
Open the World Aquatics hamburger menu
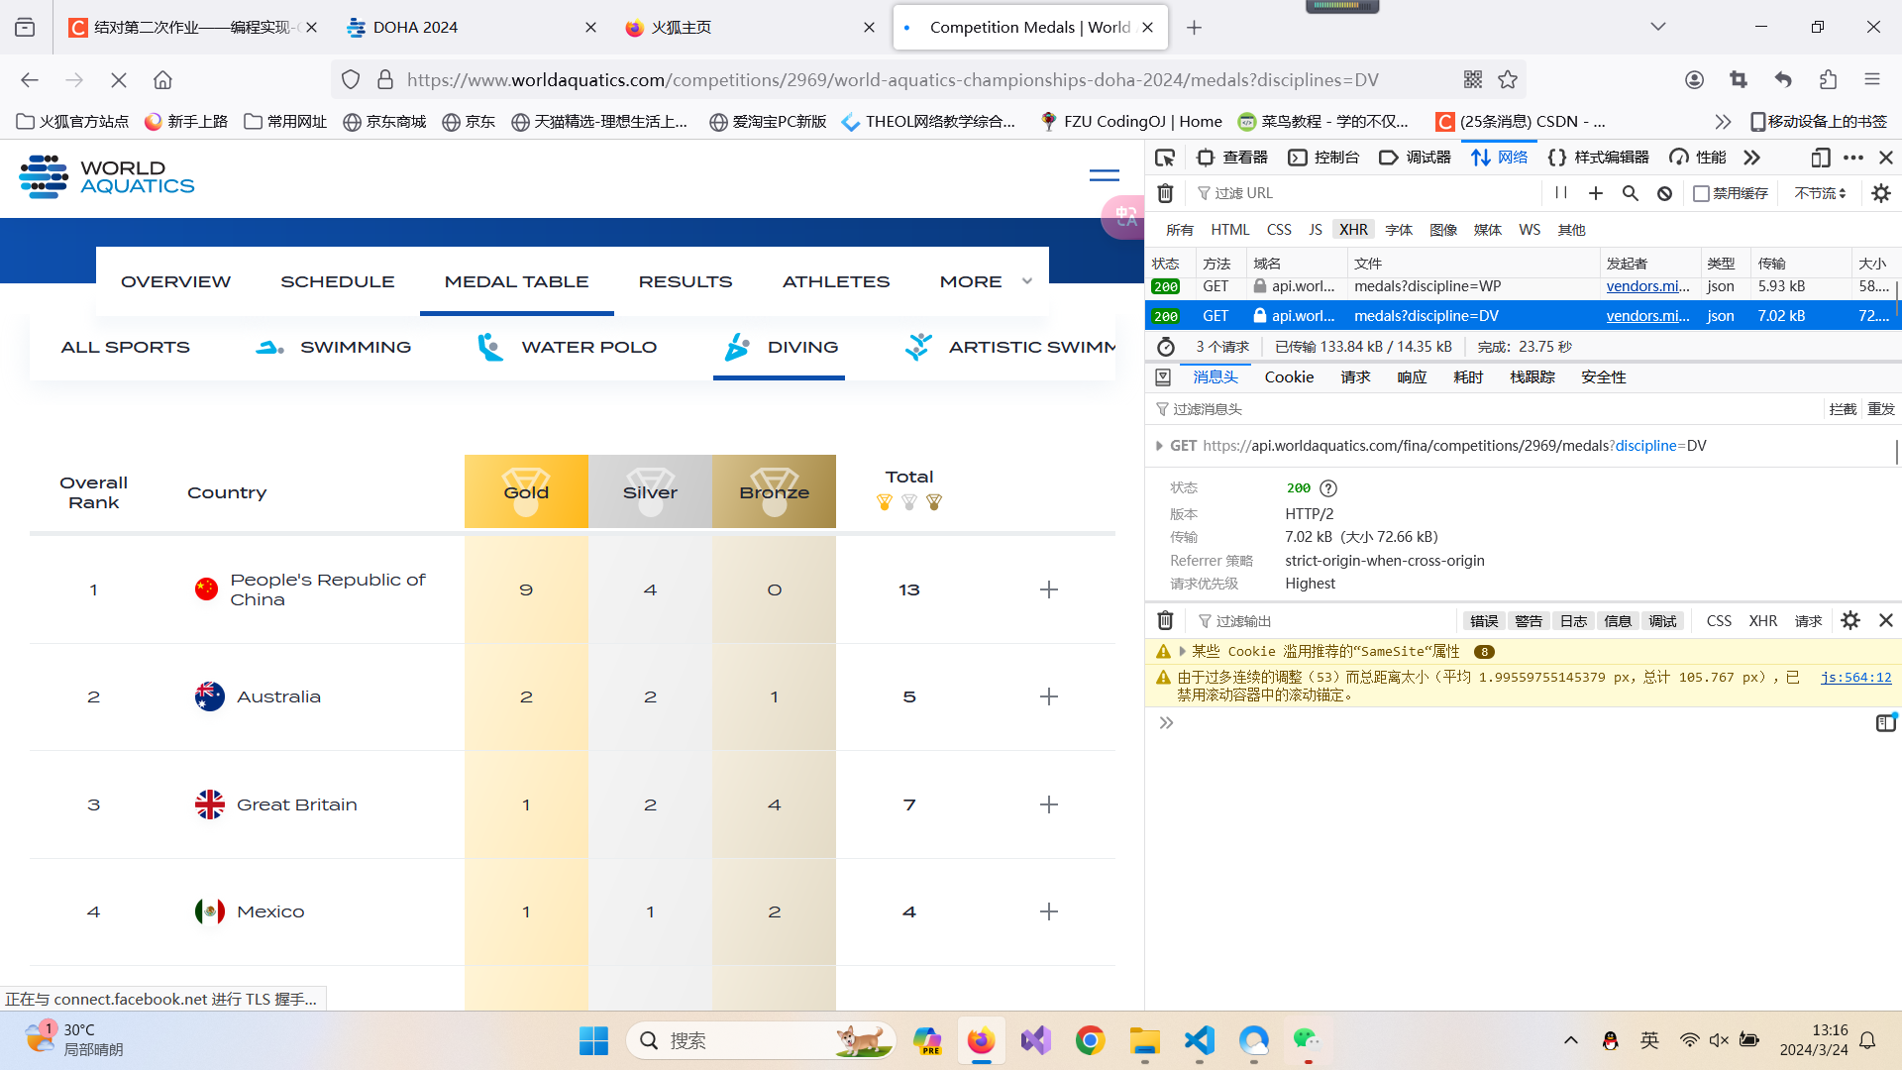click(1104, 175)
